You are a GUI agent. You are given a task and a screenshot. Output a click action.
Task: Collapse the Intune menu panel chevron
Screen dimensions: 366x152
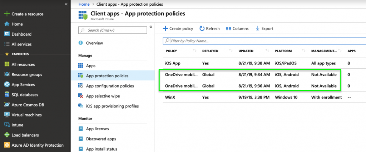point(151,27)
